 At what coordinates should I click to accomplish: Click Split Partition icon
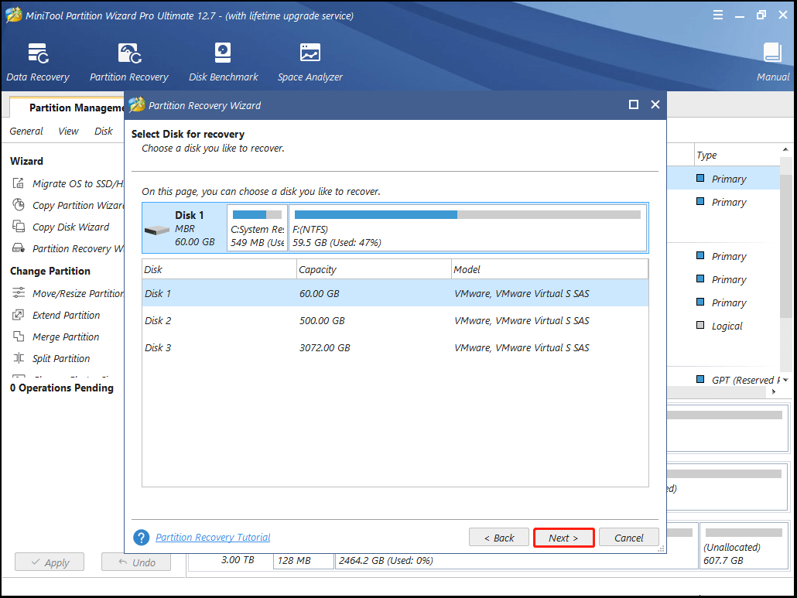19,357
